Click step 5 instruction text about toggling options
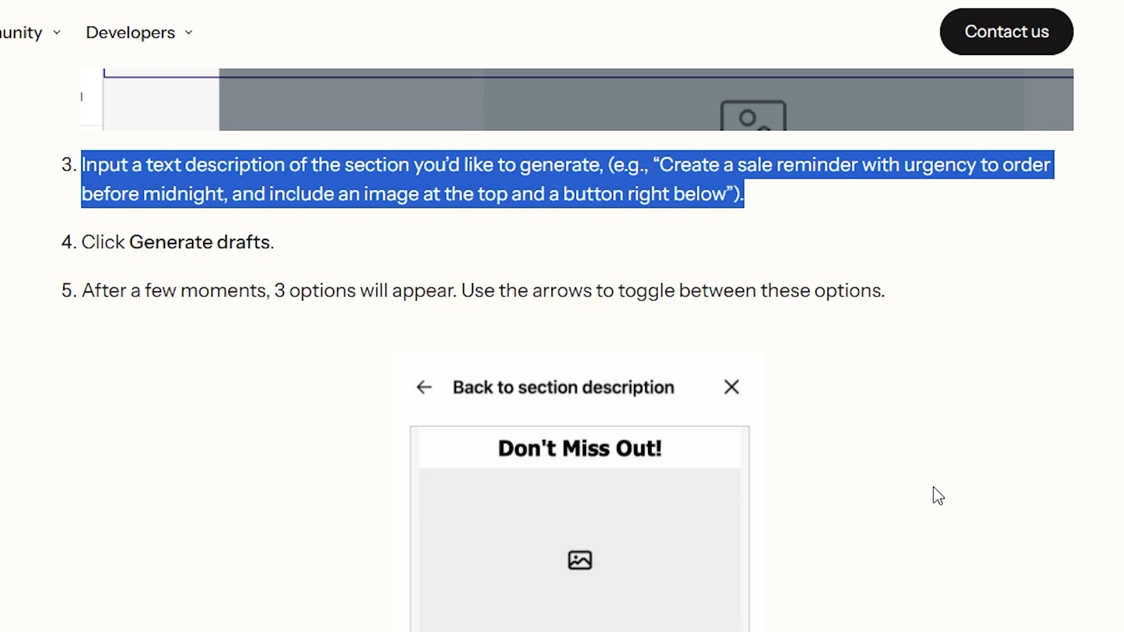1124x632 pixels. click(483, 290)
